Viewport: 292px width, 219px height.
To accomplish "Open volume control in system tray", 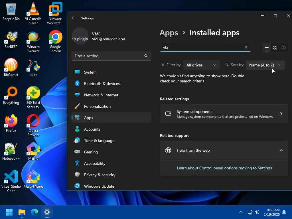I will coord(257,212).
